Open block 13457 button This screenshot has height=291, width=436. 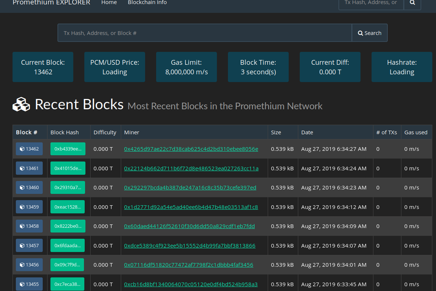coord(29,245)
